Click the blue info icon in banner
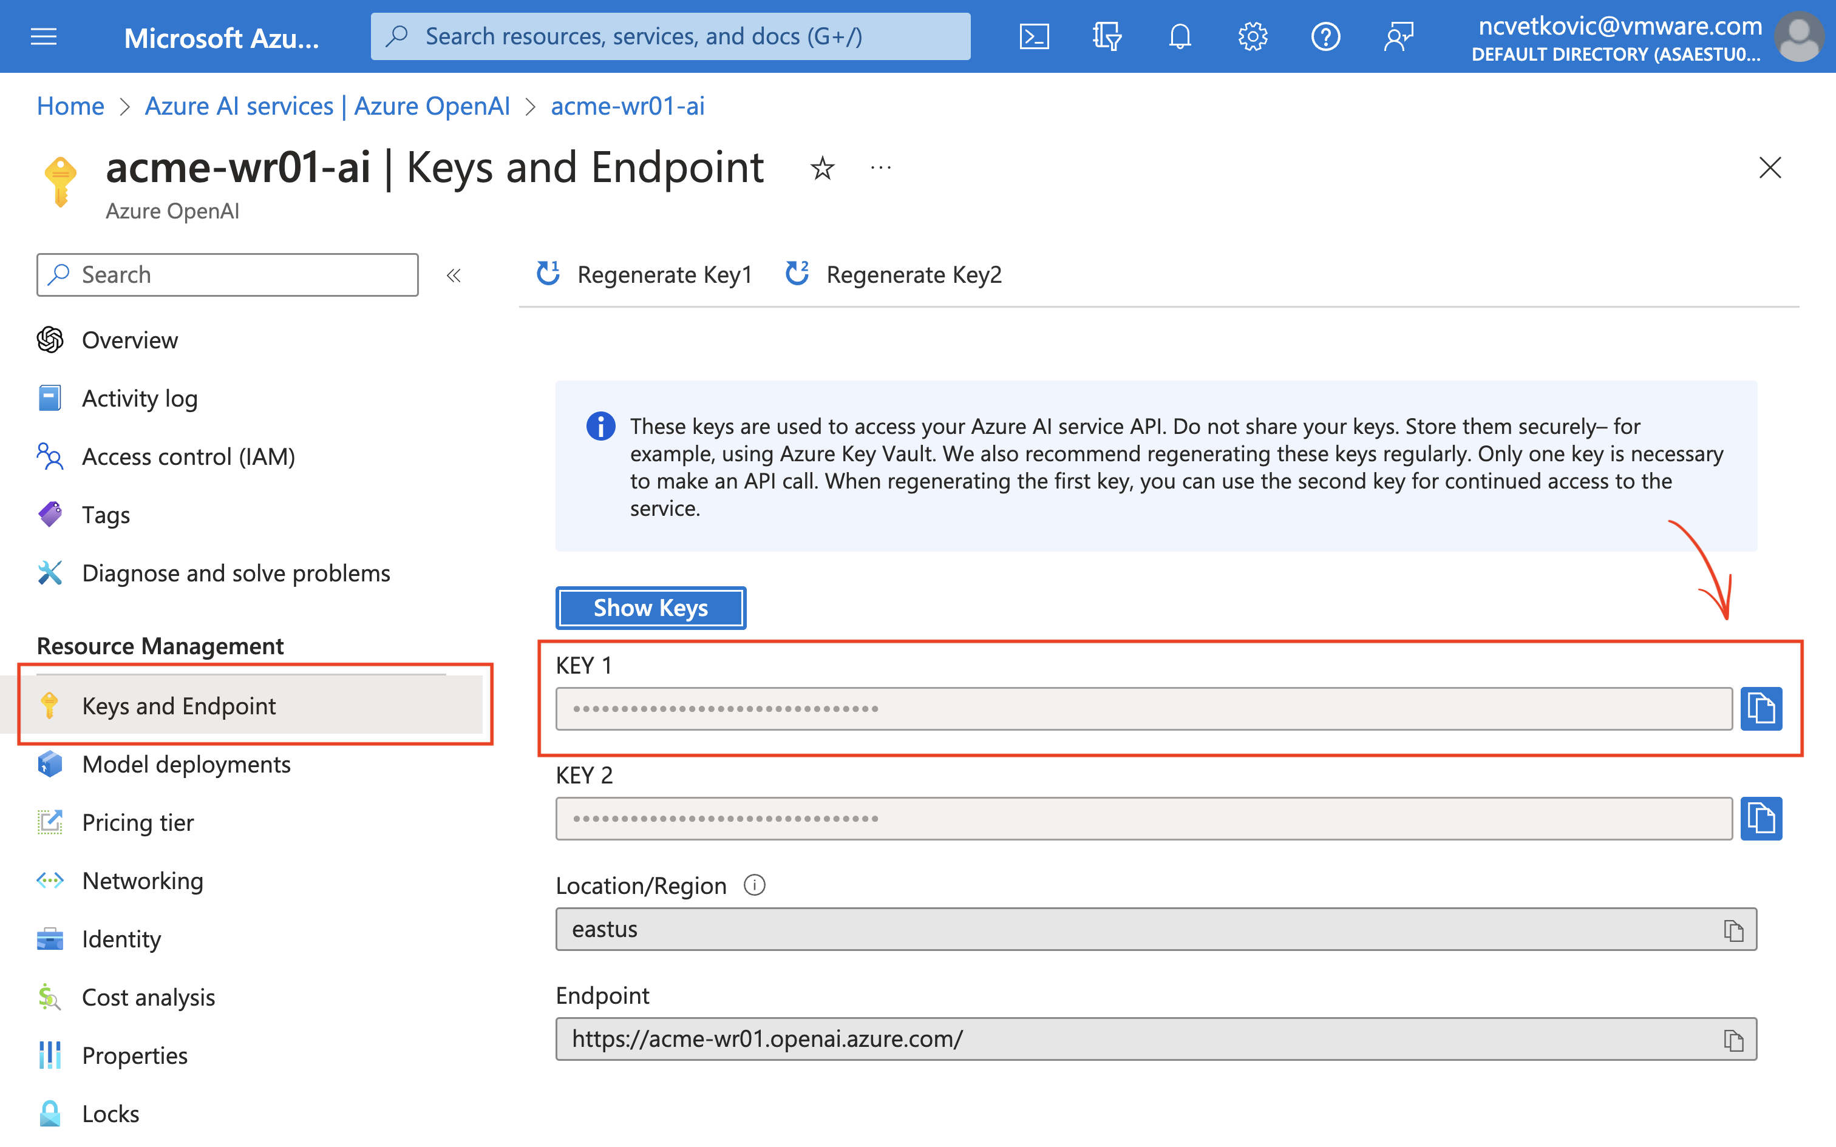 pyautogui.click(x=600, y=426)
